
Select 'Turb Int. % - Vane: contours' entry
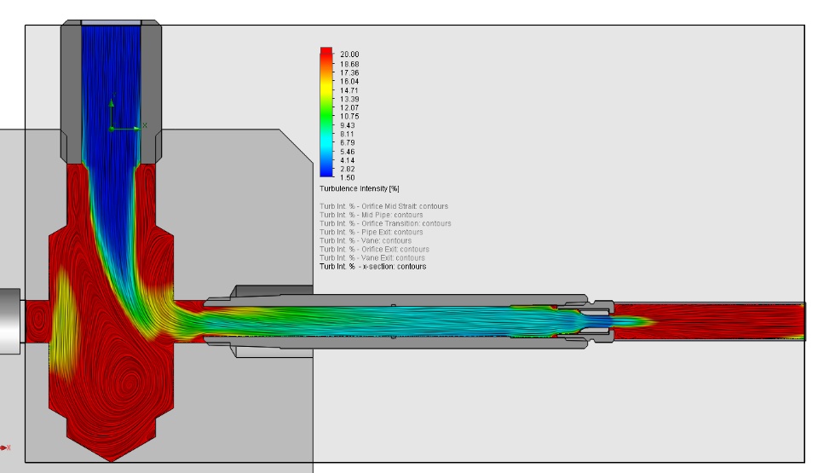(366, 240)
